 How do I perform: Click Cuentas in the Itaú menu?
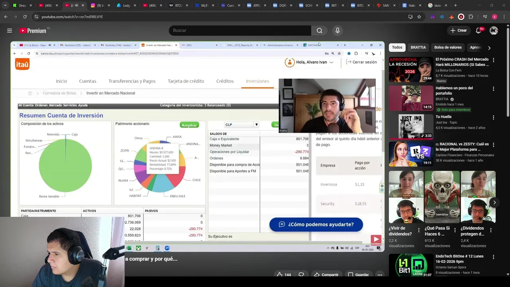[x=88, y=81]
